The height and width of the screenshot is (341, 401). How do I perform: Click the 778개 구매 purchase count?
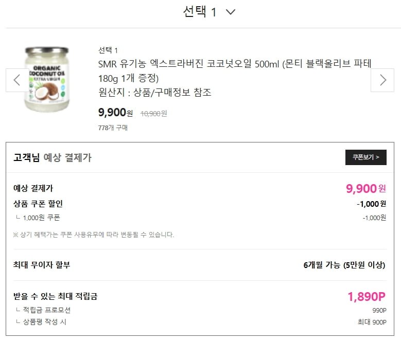113,128
